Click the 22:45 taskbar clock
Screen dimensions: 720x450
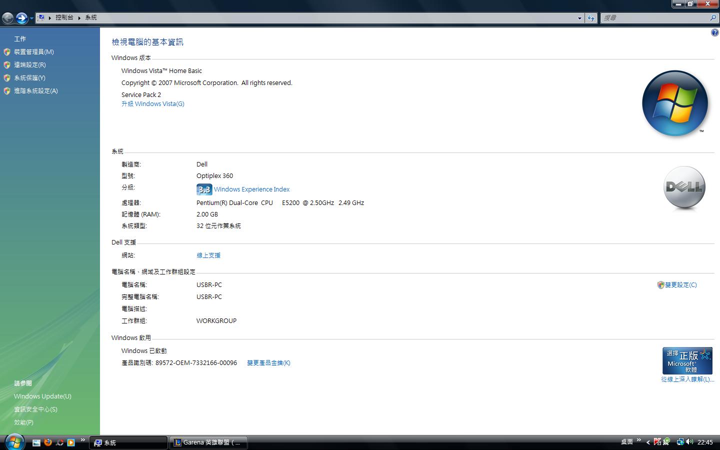(705, 442)
